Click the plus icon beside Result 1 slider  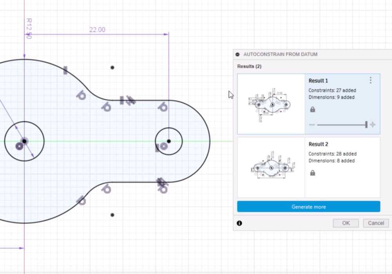(372, 125)
